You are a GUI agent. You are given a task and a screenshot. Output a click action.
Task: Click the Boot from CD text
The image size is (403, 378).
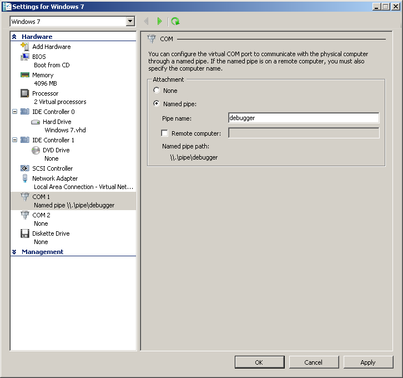point(52,65)
